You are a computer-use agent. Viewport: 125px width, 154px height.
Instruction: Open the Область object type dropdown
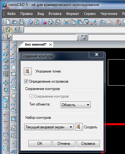point(76,105)
